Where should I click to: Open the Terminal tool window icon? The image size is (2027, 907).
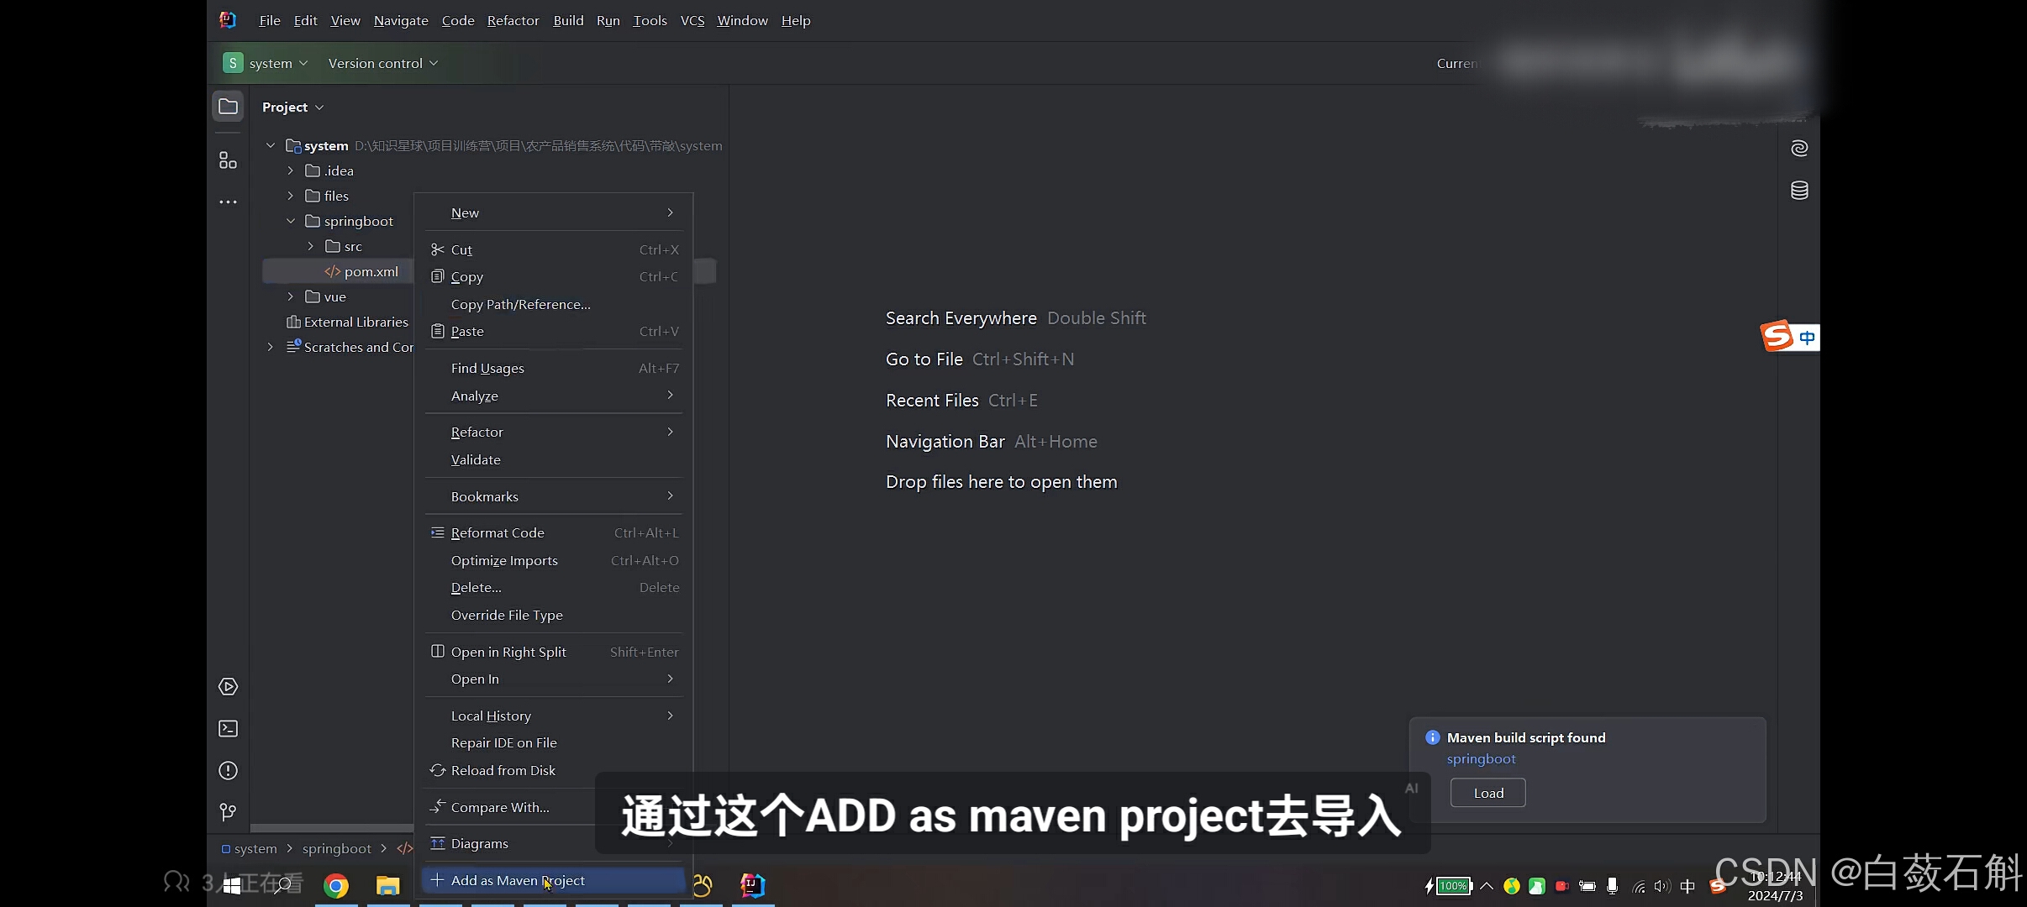coord(228,728)
